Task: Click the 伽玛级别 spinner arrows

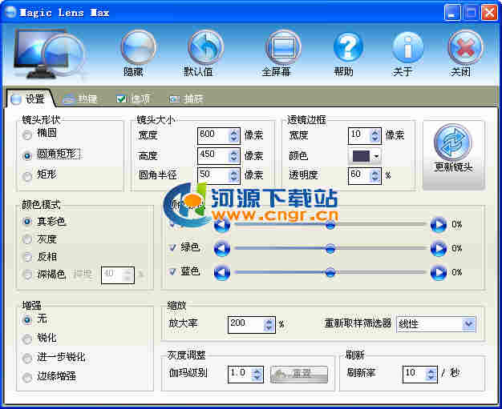Action: tap(257, 374)
